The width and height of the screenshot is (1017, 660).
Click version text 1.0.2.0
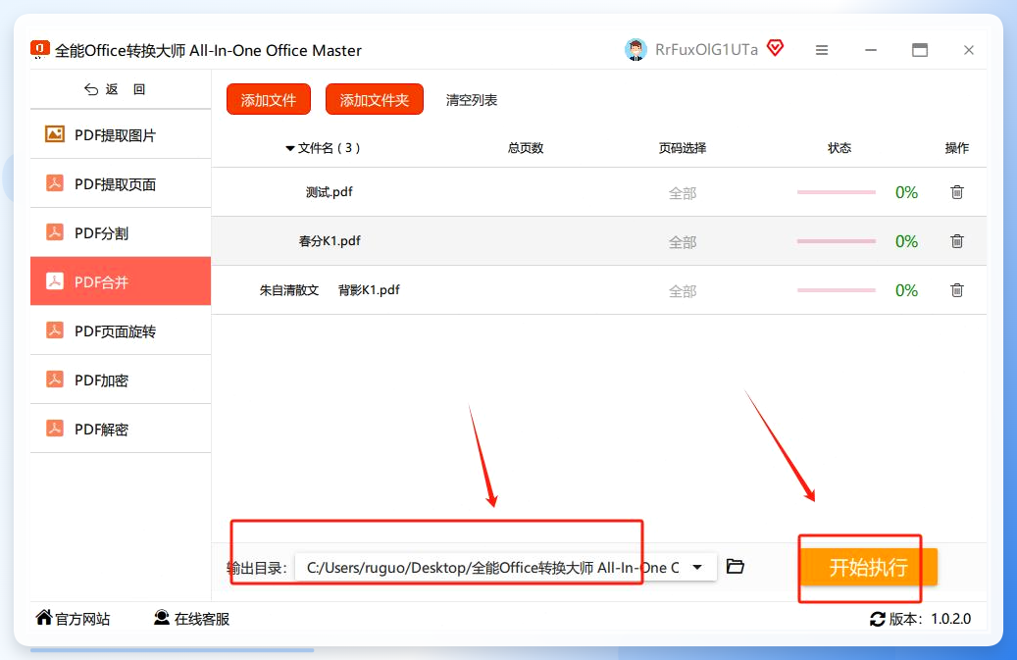coord(951,619)
